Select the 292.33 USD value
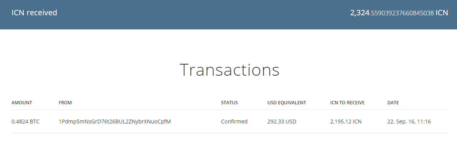 point(282,122)
